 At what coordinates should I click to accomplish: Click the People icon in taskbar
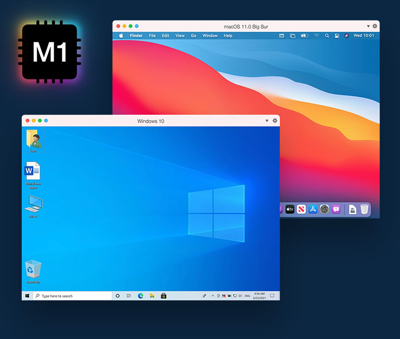coord(204,296)
